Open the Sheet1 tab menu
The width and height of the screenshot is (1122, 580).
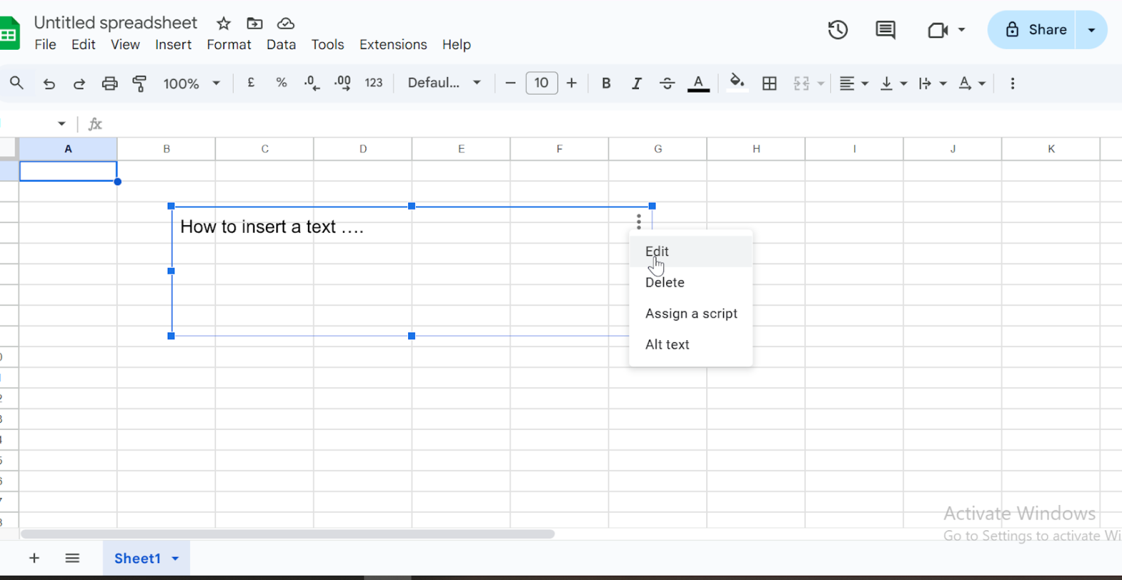[x=175, y=558]
